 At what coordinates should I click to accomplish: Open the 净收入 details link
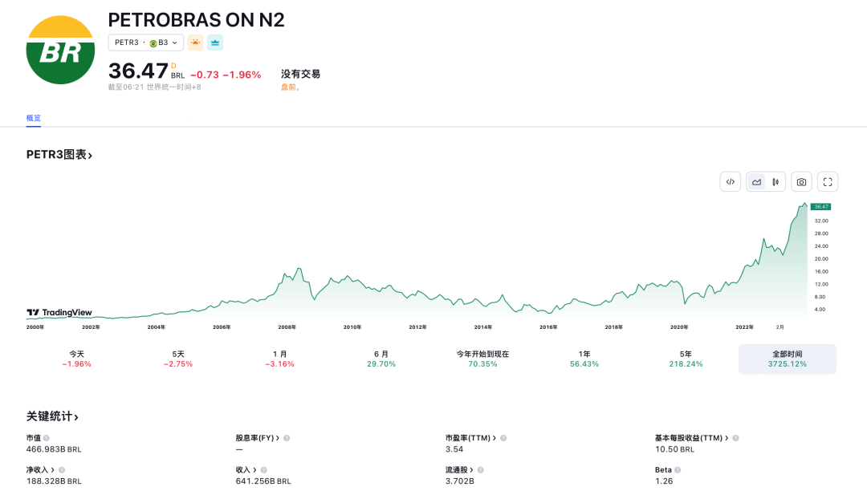40,469
